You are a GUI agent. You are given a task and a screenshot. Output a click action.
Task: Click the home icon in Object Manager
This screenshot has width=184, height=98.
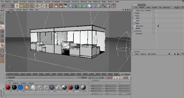178,7
